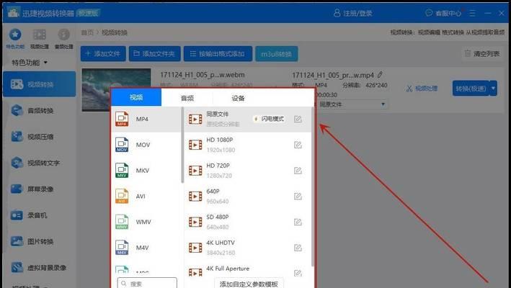Edit the 640P preset parameters
Image resolution: width=511 pixels, height=288 pixels.
[x=298, y=197]
